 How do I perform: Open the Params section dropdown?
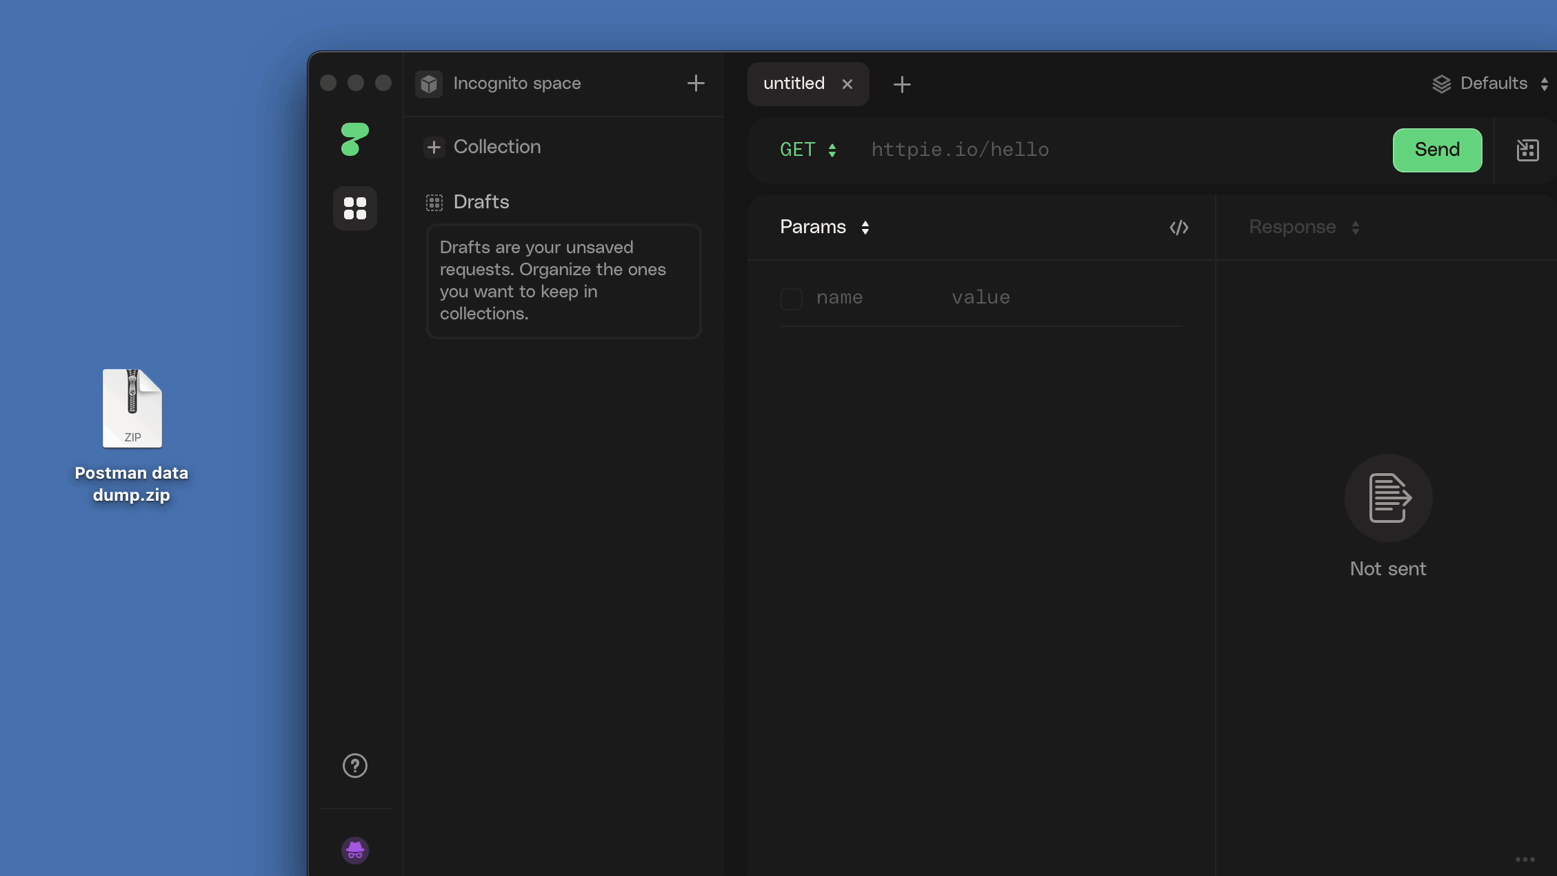coord(825,227)
